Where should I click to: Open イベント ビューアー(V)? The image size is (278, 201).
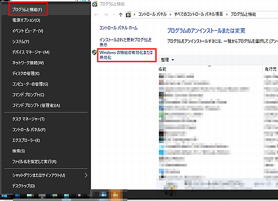click(x=28, y=31)
